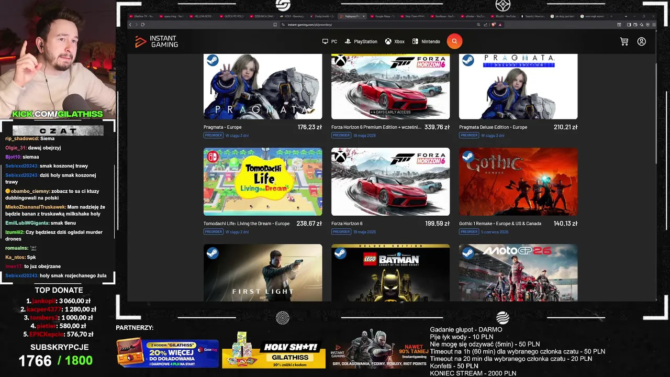
Task: Select the PC platform menu
Action: click(330, 41)
